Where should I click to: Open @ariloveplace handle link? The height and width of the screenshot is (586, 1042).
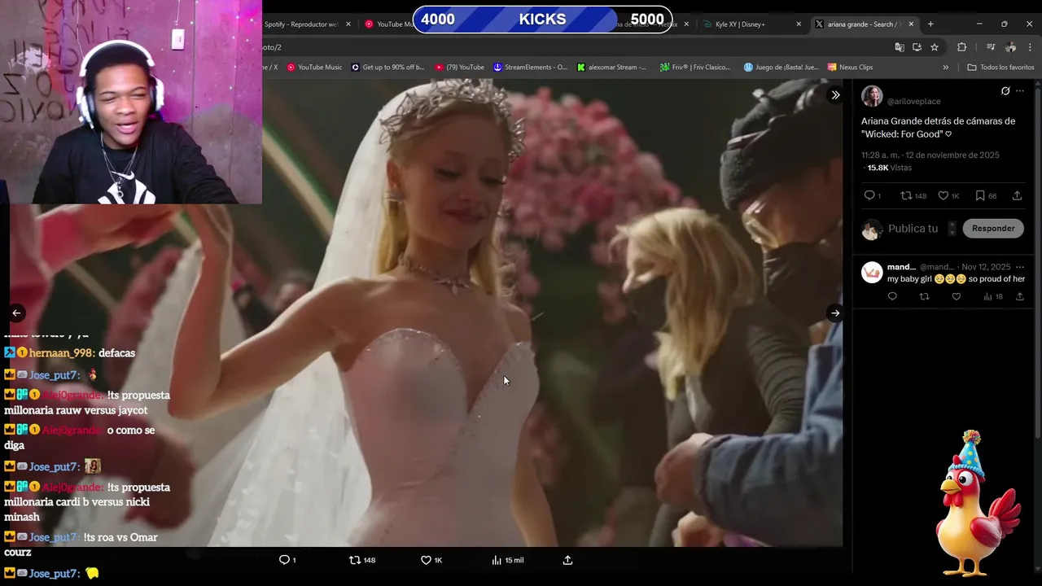point(913,101)
